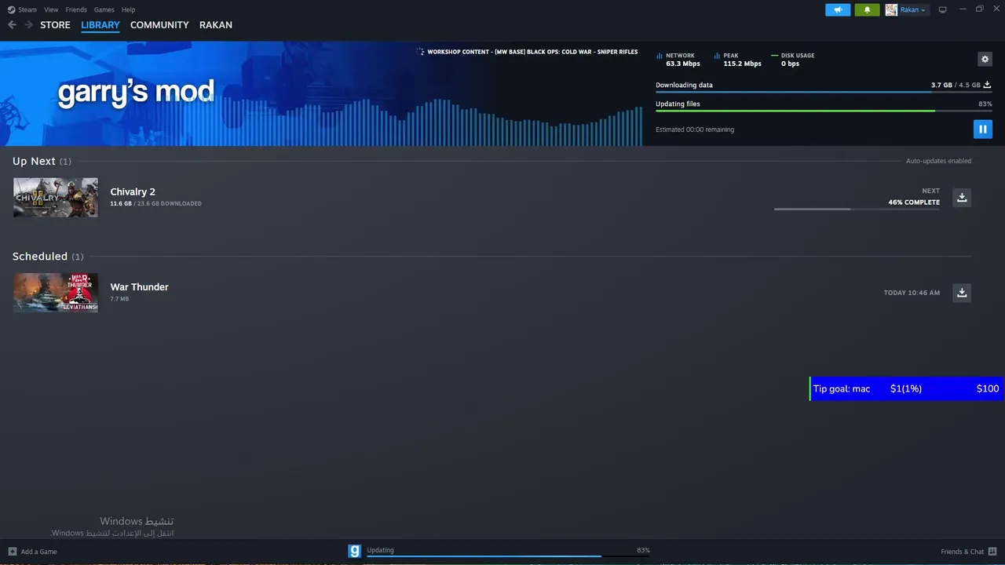Go back with the left arrow
Image resolution: width=1005 pixels, height=565 pixels.
(x=12, y=25)
